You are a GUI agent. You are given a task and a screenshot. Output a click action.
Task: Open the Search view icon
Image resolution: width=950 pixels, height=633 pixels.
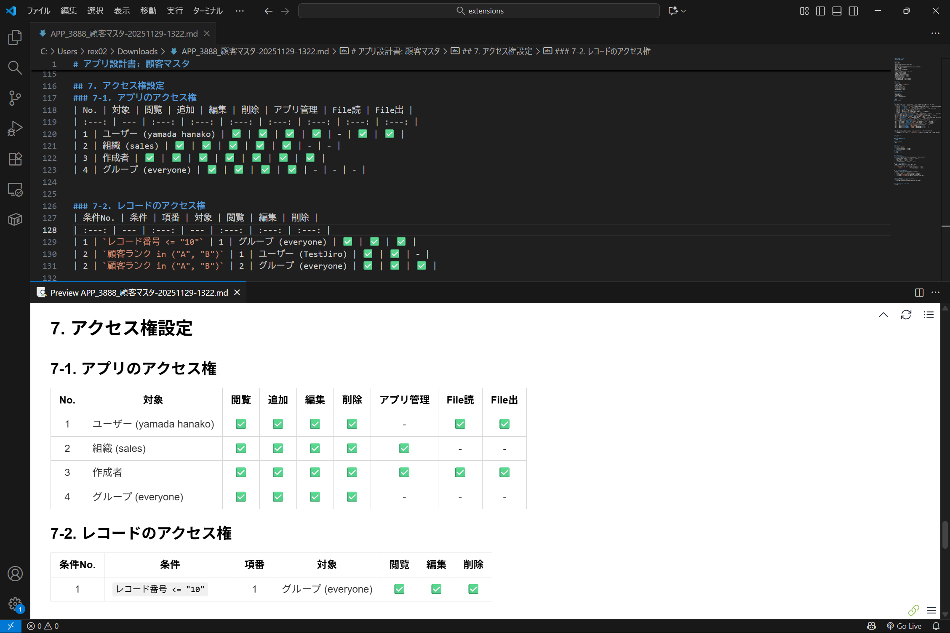[x=15, y=68]
